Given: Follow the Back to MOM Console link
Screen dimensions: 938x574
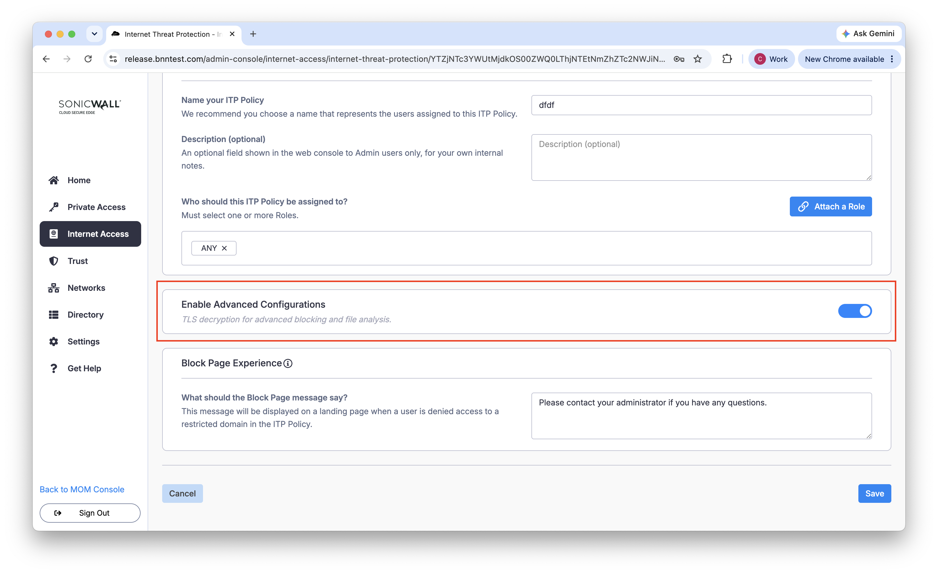Looking at the screenshot, I should (82, 489).
